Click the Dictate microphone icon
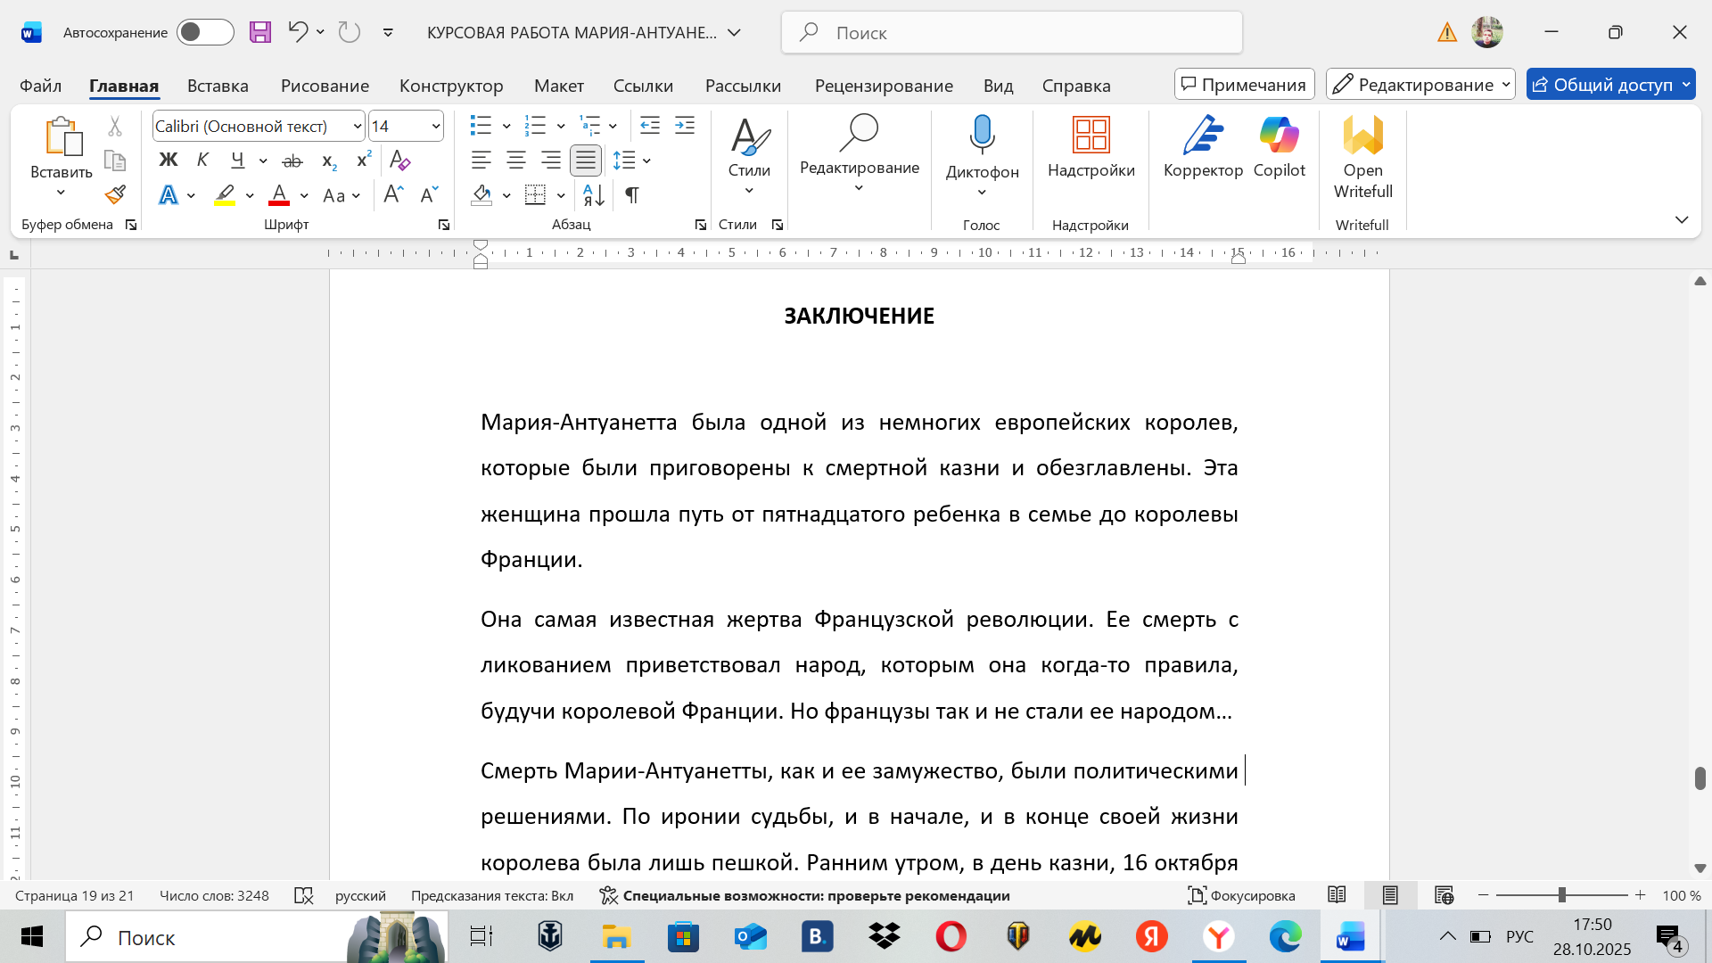The width and height of the screenshot is (1712, 963). (x=982, y=134)
